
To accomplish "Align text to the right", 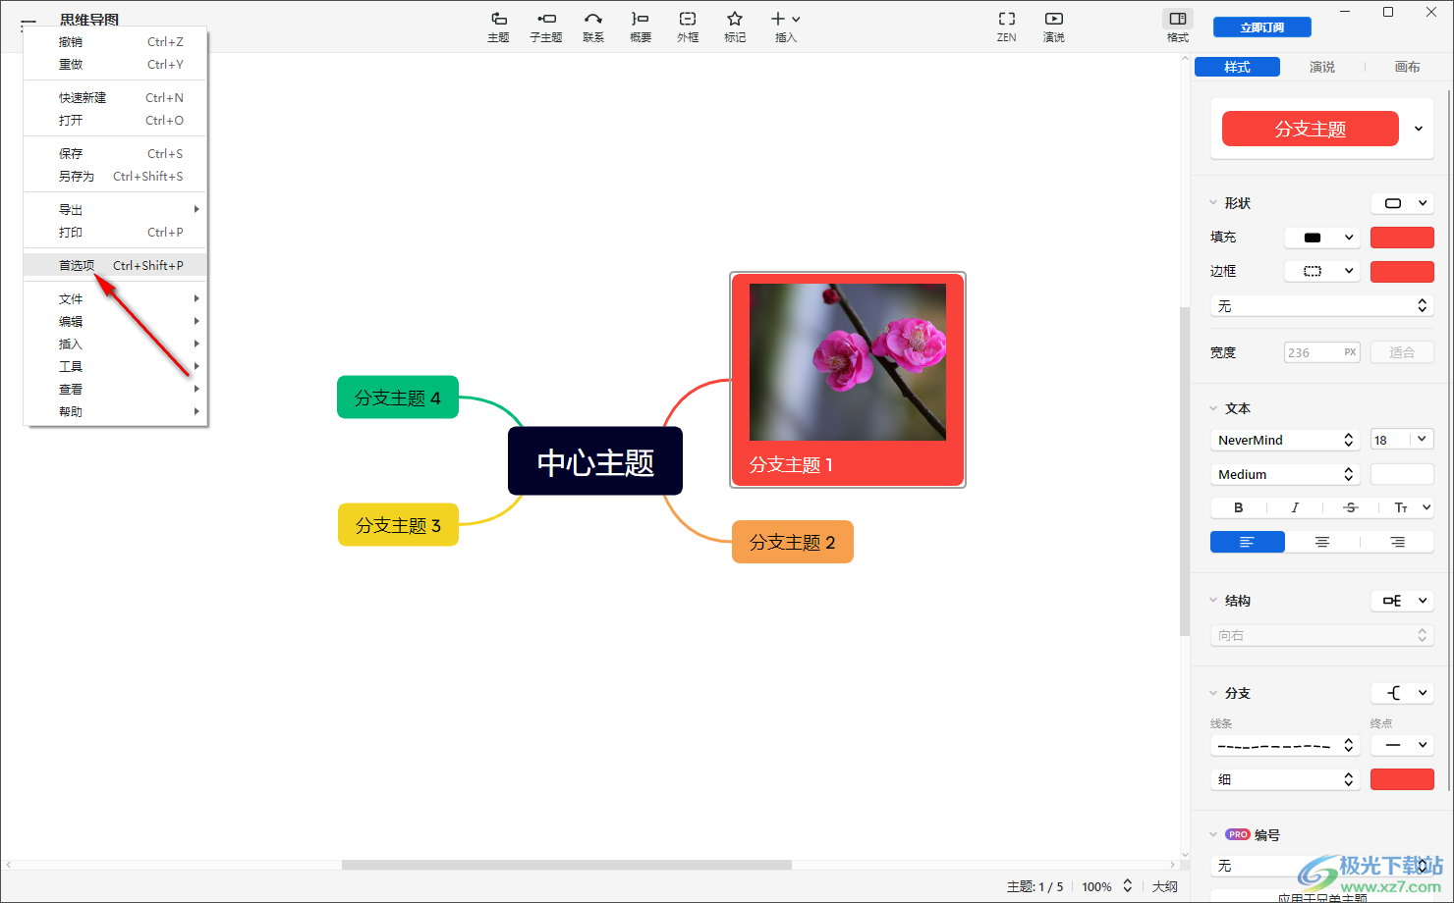I will pos(1397,542).
